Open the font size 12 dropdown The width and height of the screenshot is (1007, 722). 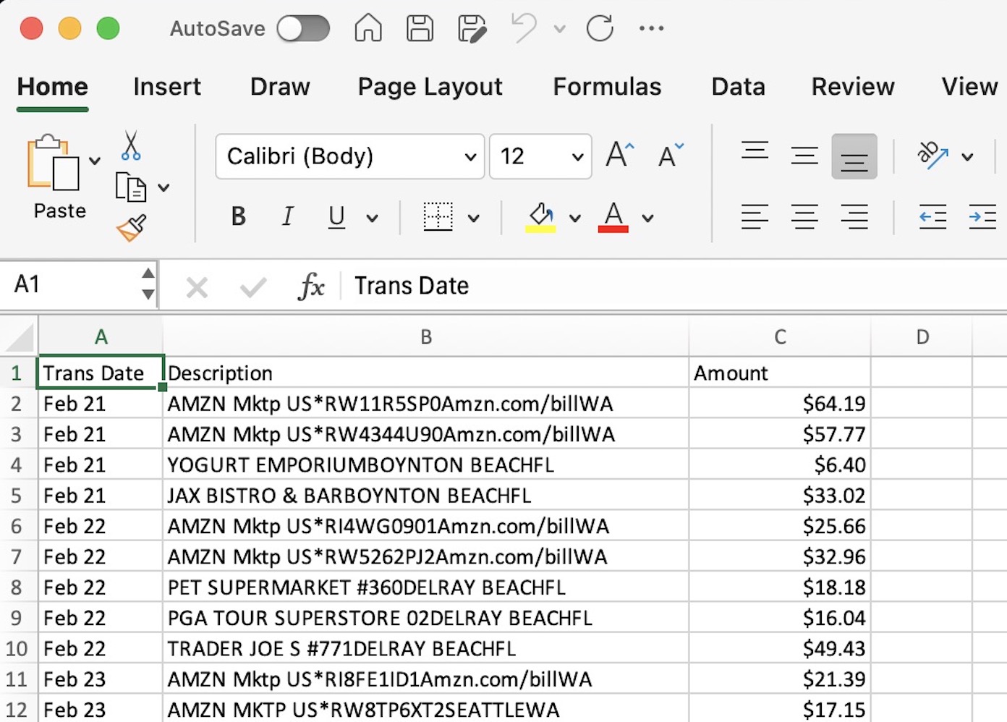point(540,156)
